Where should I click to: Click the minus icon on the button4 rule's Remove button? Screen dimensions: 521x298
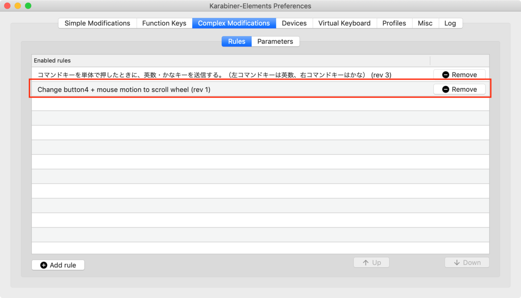(445, 89)
